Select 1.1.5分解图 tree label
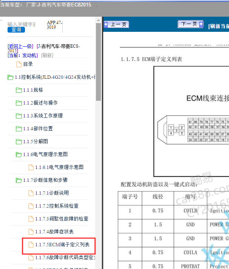The height and width of the screenshot is (269, 229). click(36, 141)
